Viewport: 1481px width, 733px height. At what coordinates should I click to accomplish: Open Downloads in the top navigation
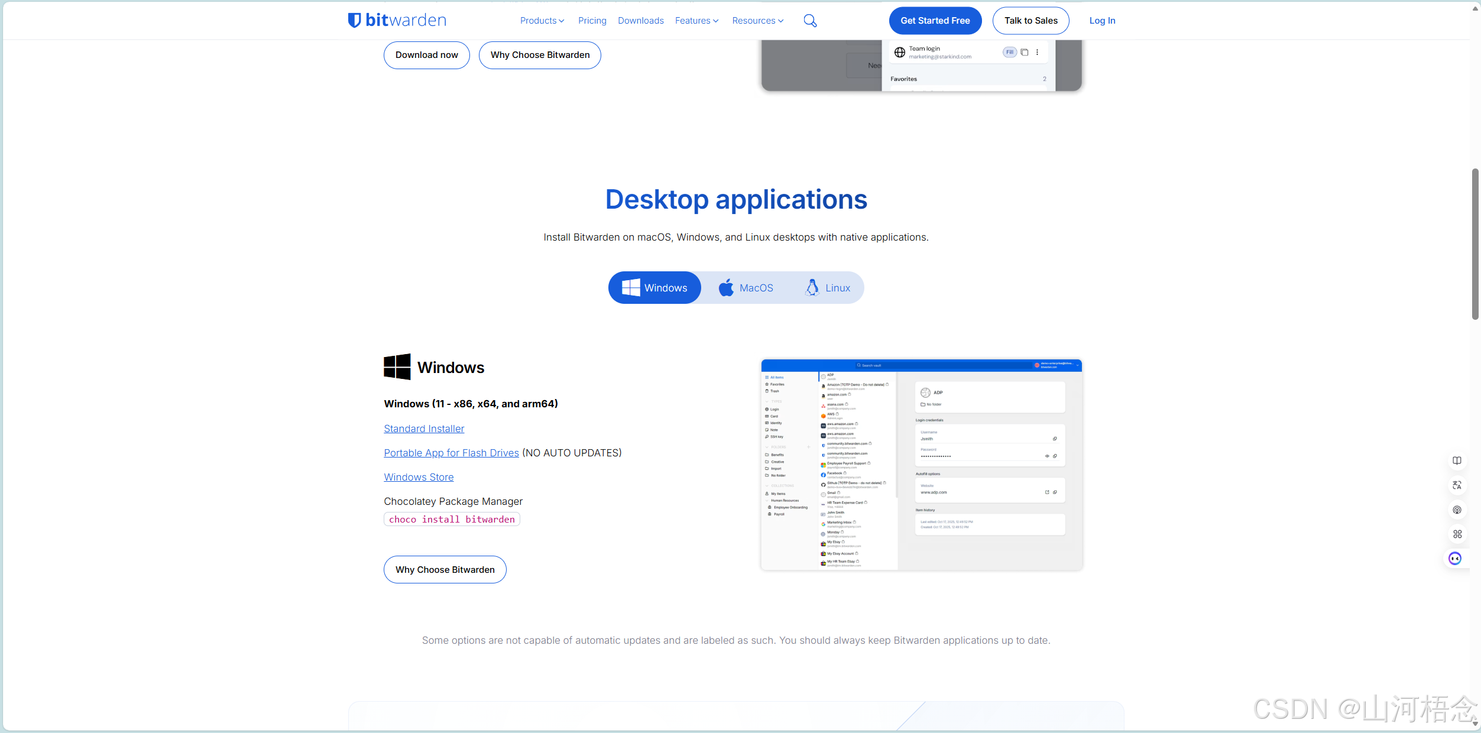pyautogui.click(x=641, y=21)
